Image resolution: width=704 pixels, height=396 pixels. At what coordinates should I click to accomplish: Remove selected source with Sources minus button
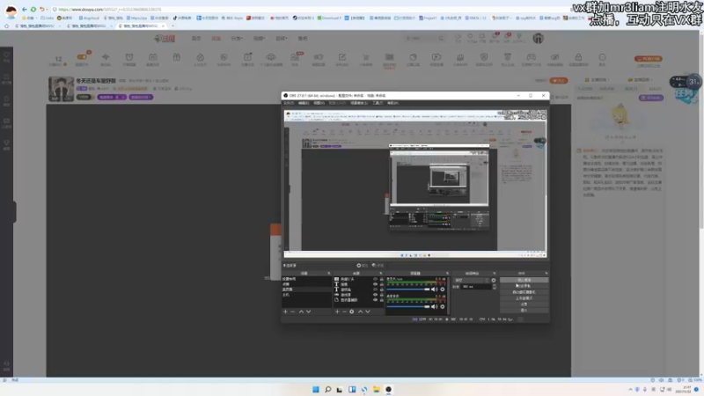click(344, 312)
